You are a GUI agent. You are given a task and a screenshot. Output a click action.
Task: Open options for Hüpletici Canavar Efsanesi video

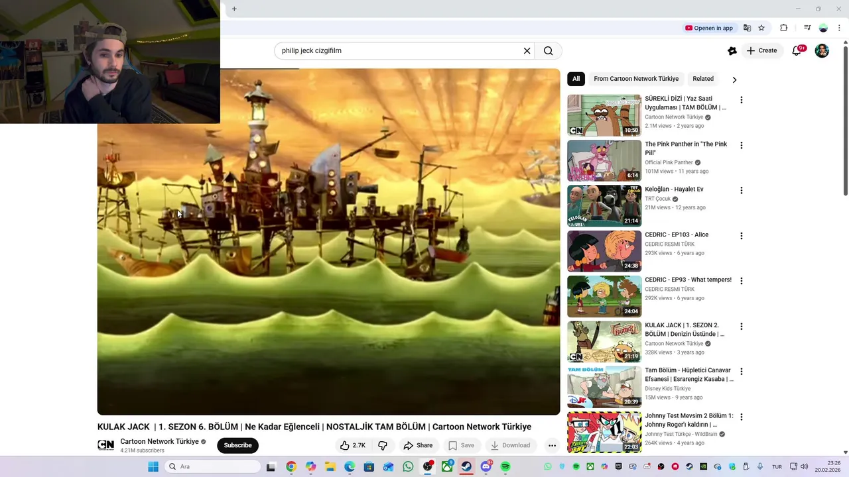coord(742,372)
